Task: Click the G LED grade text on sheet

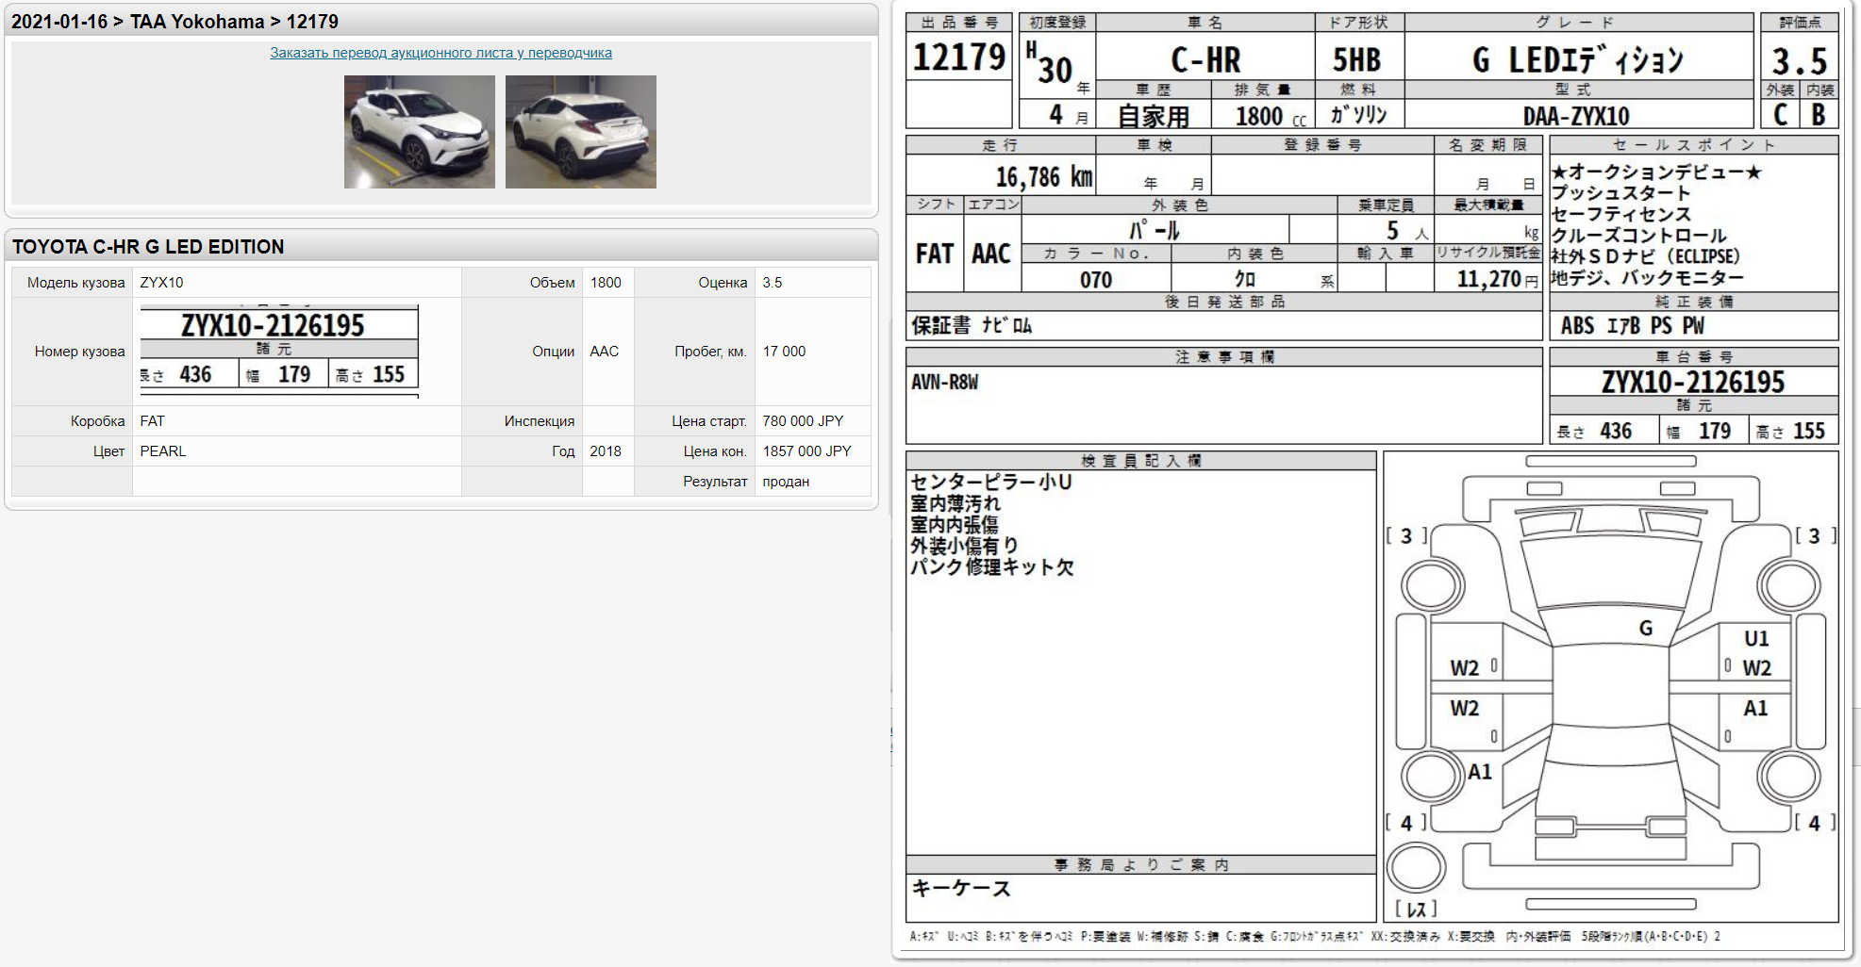Action: pos(1577,60)
